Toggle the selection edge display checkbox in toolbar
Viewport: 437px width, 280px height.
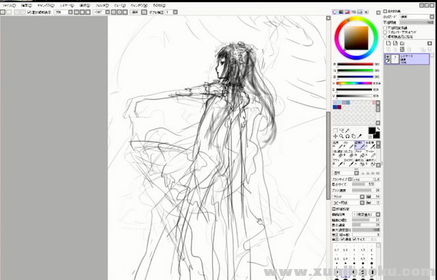[29, 12]
